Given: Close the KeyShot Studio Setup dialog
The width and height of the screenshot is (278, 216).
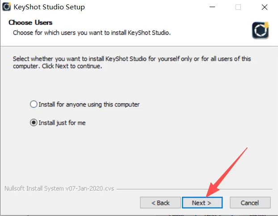Looking at the screenshot, I should point(264,7).
